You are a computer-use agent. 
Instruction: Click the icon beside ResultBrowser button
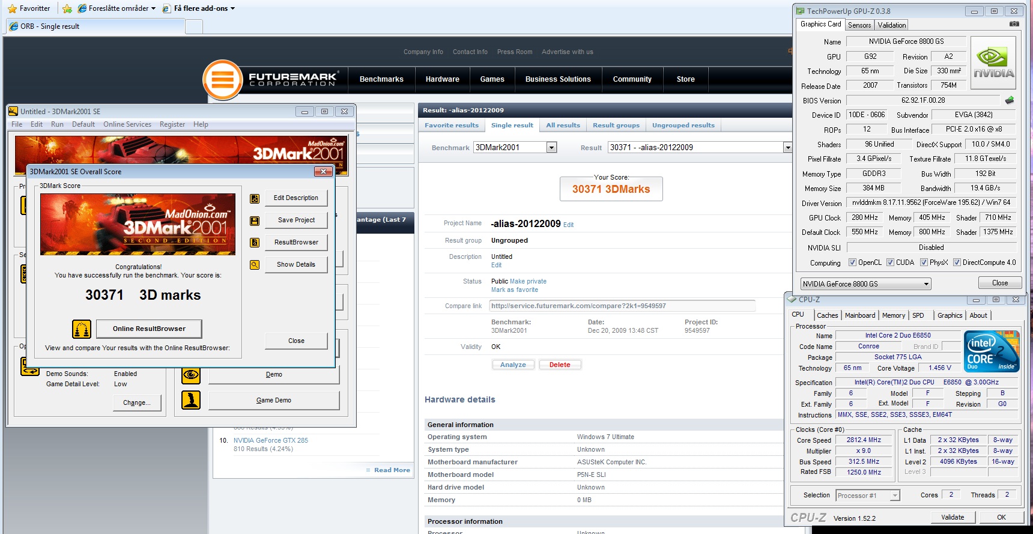[255, 243]
